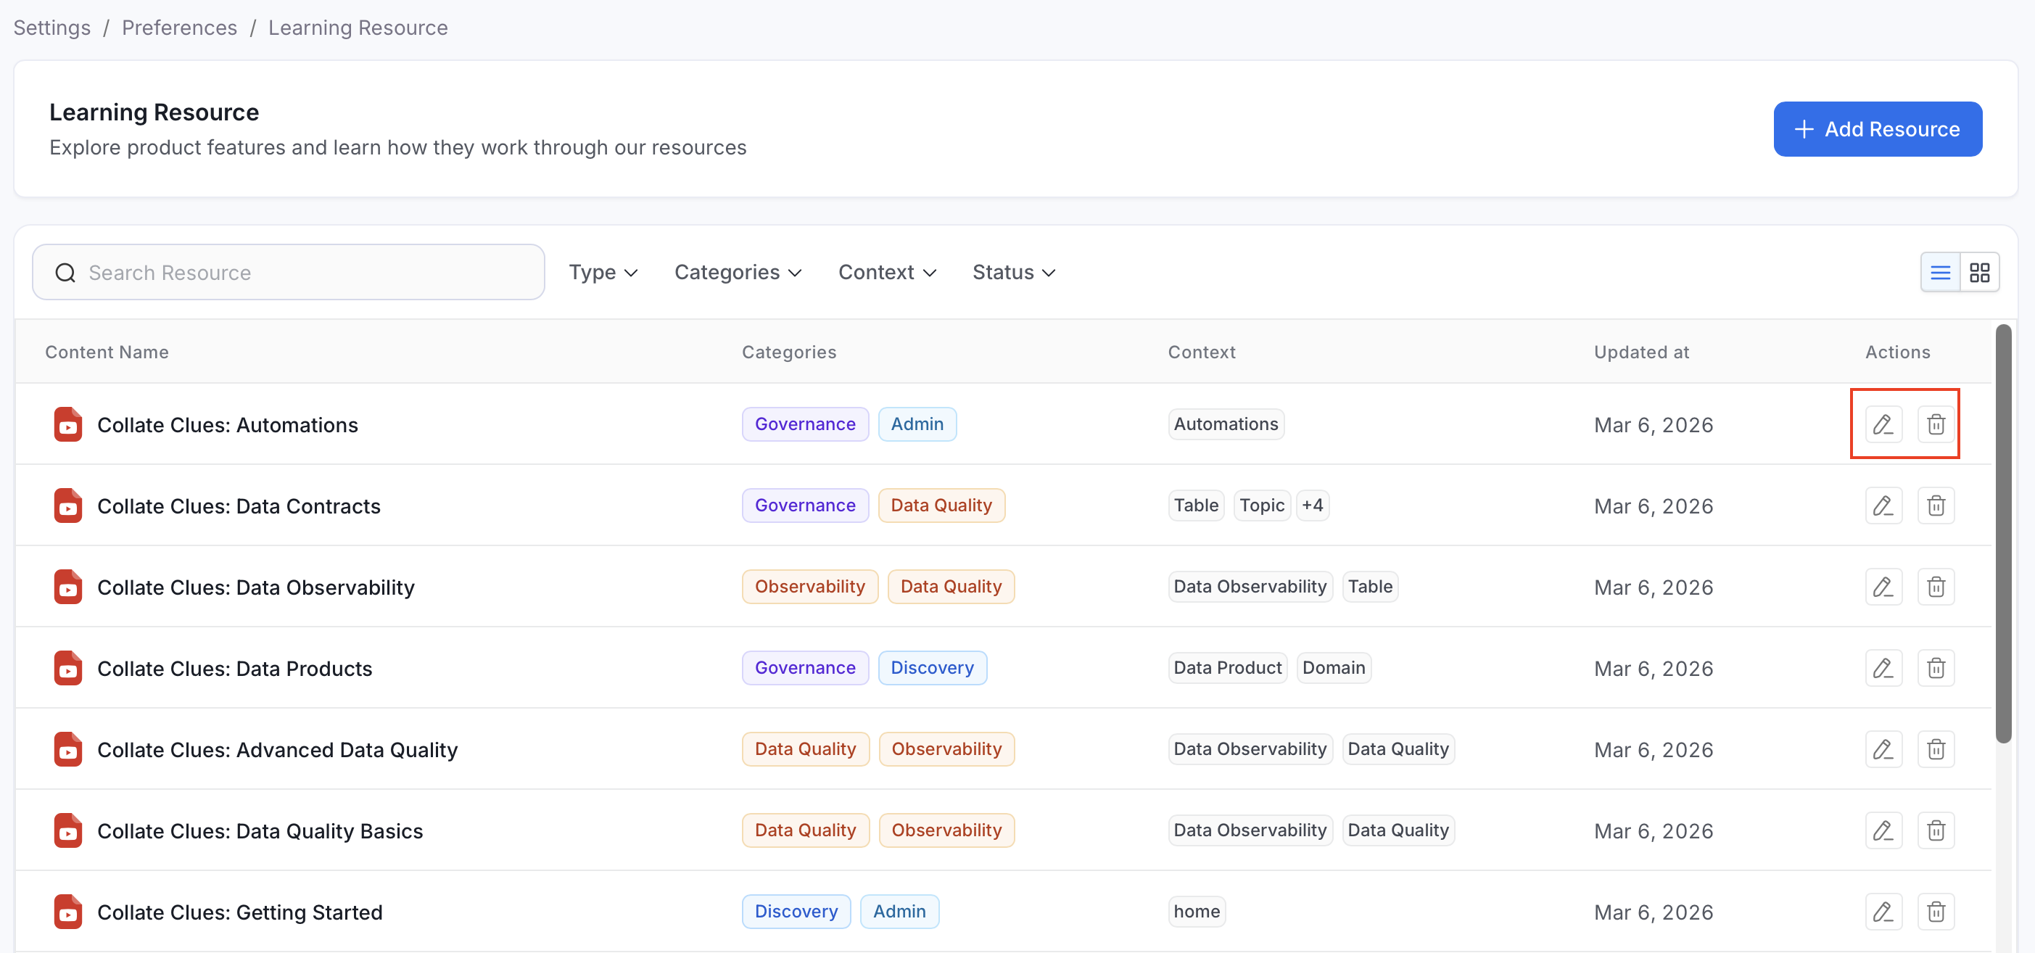Viewport: 2035px width, 953px height.
Task: Open the Status filter dropdown
Action: (x=1014, y=273)
